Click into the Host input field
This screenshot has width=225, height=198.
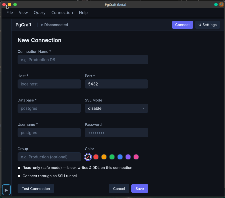coord(49,84)
